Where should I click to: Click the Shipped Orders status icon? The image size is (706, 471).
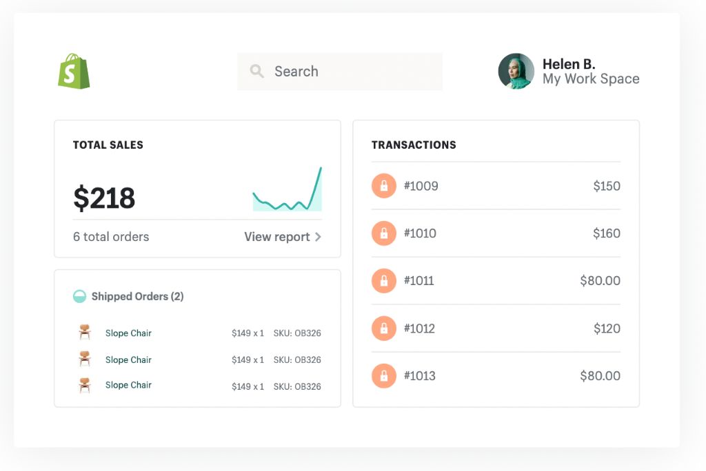point(80,297)
